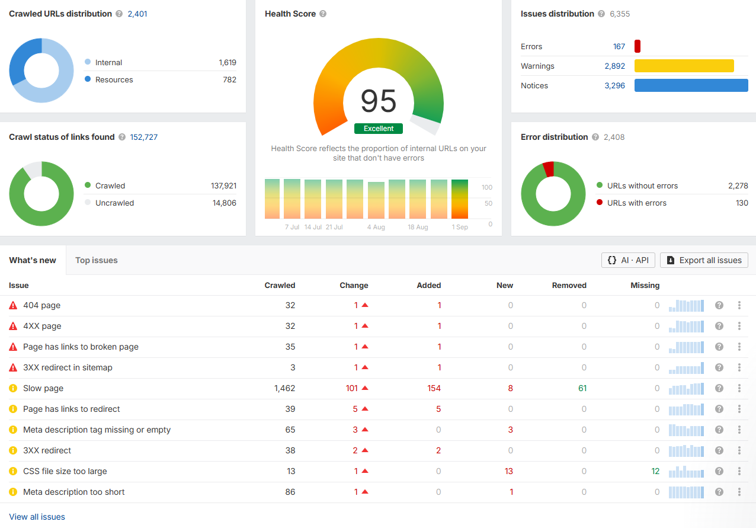Image resolution: width=756 pixels, height=528 pixels.
Task: Click the 1 Sep bar in health chart
Action: [x=460, y=199]
